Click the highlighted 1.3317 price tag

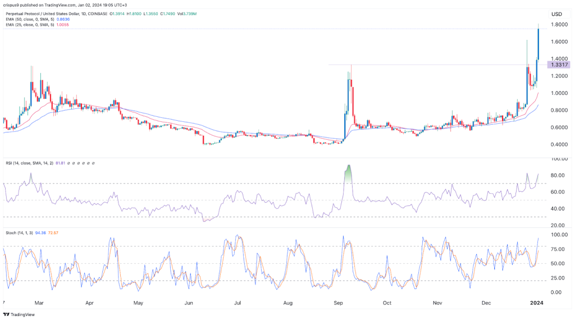[559, 65]
